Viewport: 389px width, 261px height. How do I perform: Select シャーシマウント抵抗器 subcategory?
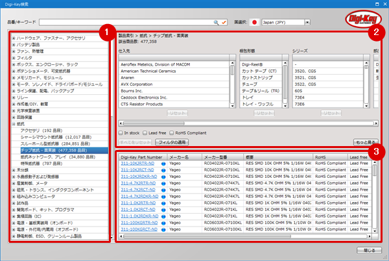click(56, 137)
